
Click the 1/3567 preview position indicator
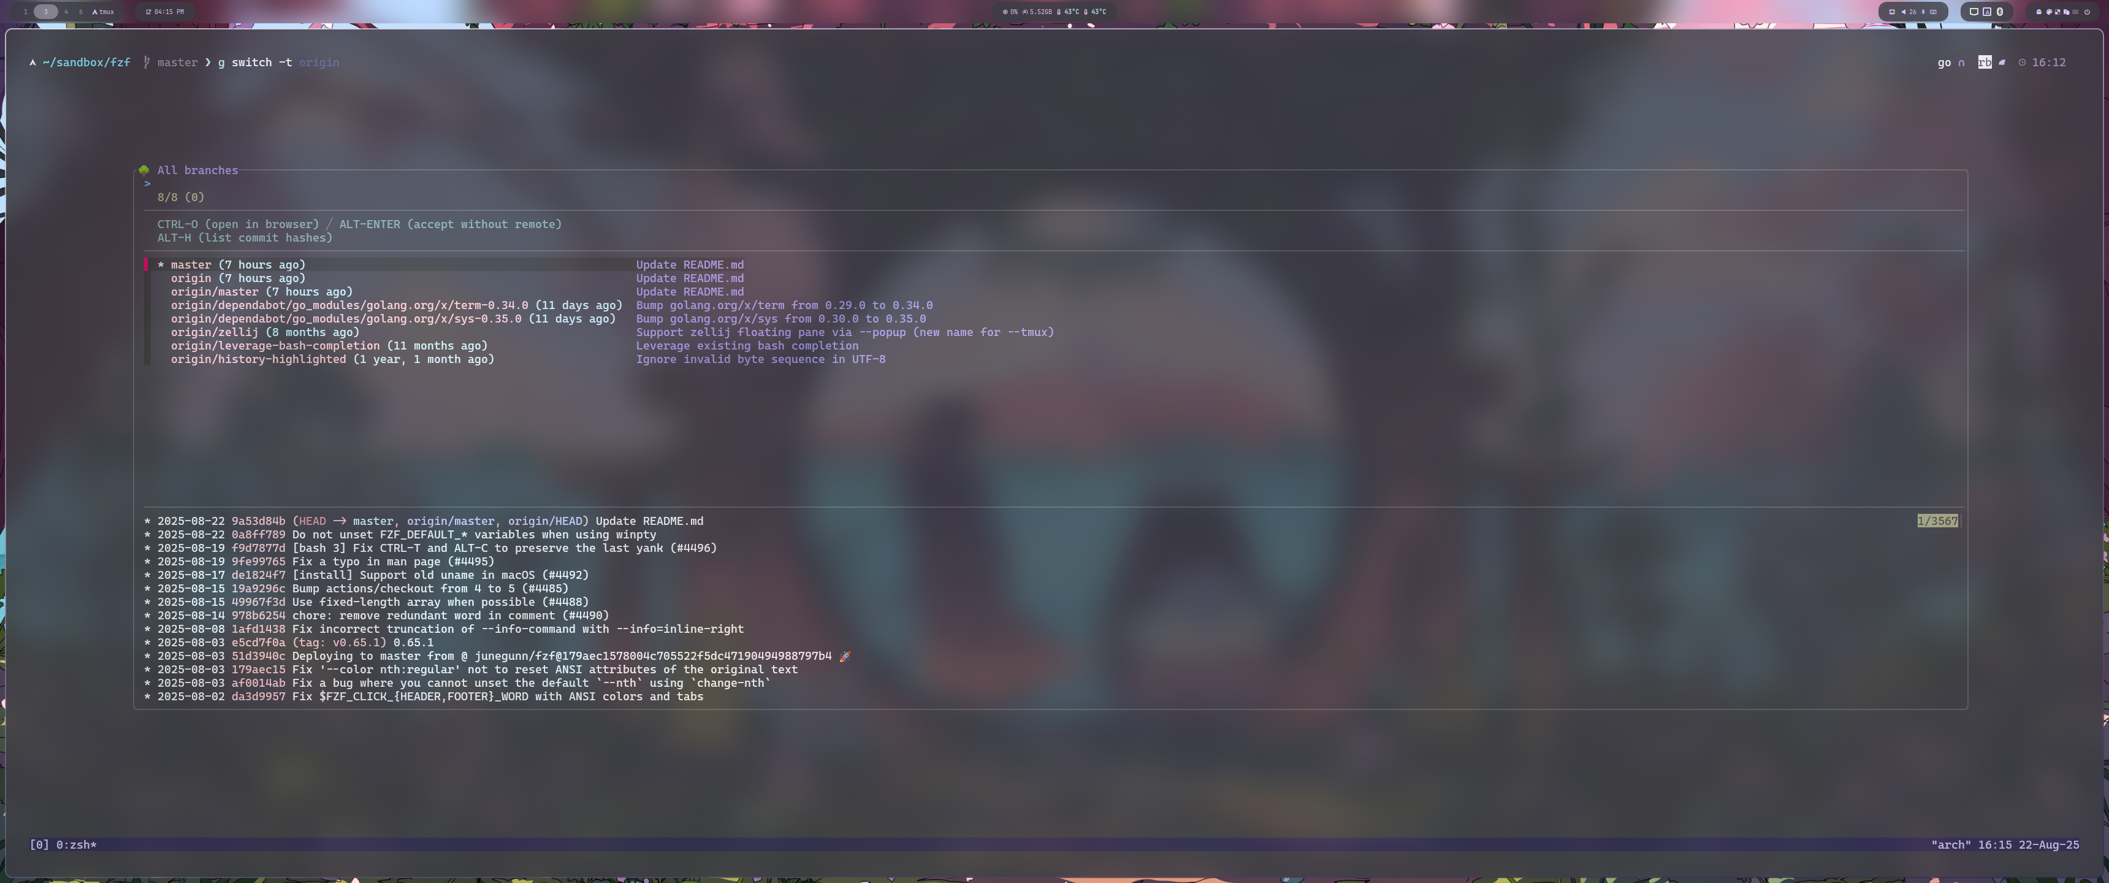point(1937,521)
